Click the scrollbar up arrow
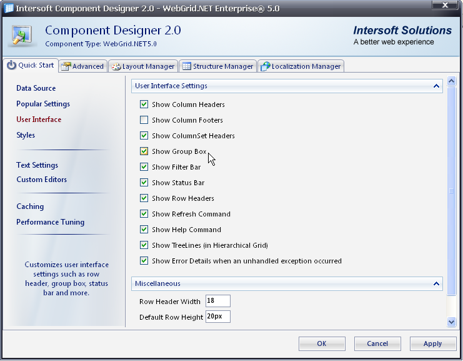This screenshot has height=361, width=463. 451,81
